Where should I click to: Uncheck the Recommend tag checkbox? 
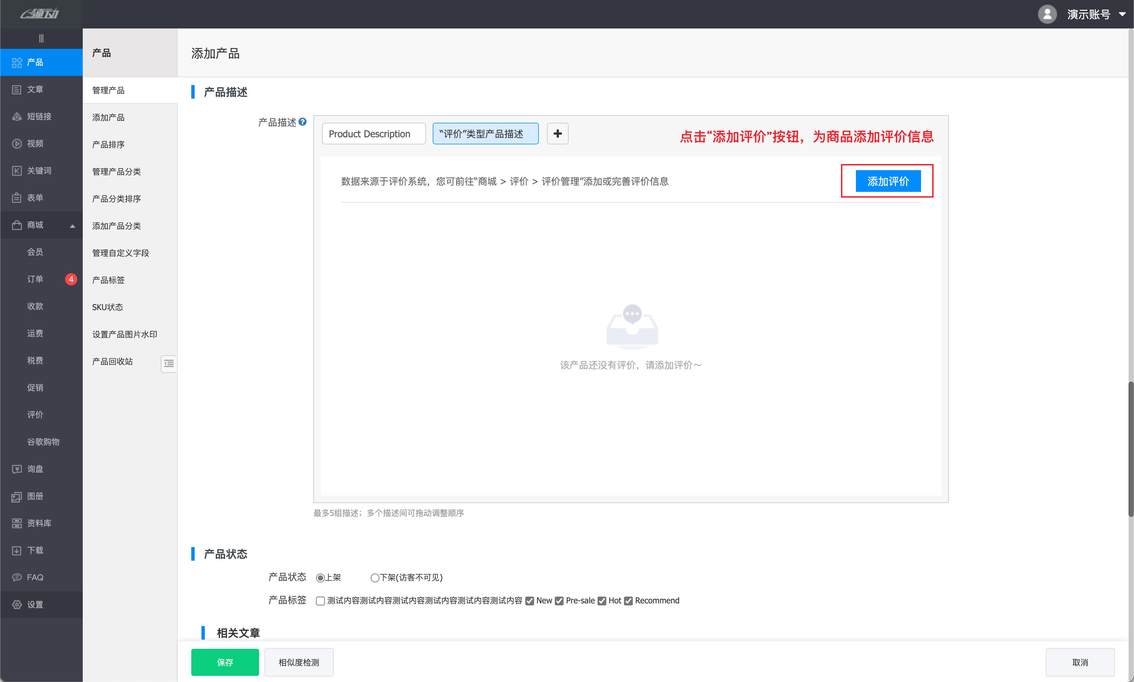coord(628,601)
